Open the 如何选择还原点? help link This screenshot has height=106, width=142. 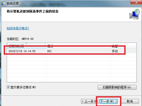tap(18, 28)
